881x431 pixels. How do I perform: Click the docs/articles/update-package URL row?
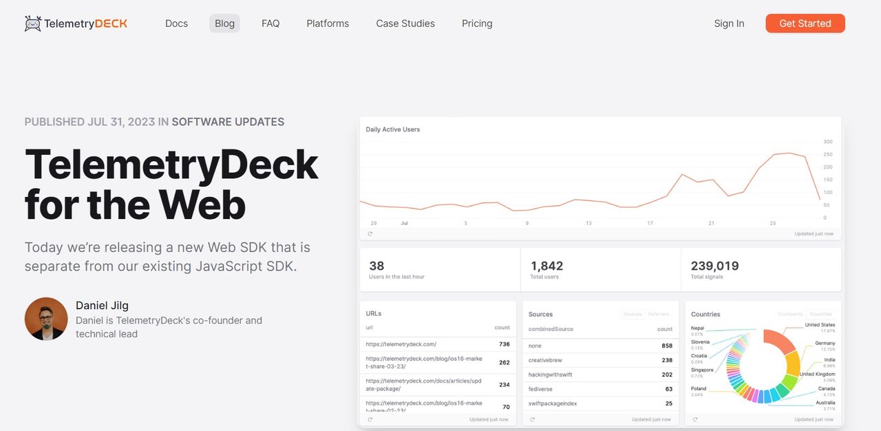(438, 385)
